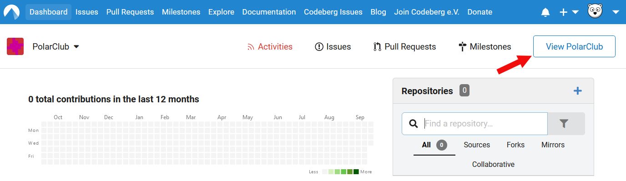Screen dimensions: 626x181
Task: Click the darkest green heatmap legend swatch
Action: tap(356, 171)
